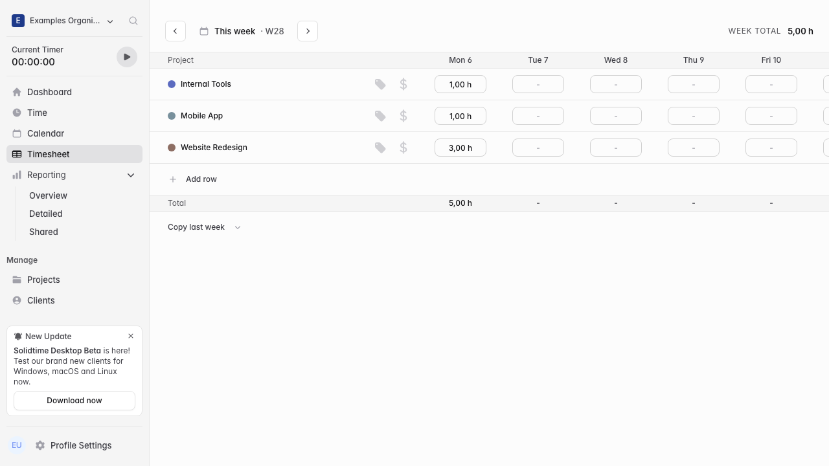This screenshot has width=829, height=466.
Task: Go to the previous week
Action: click(176, 31)
